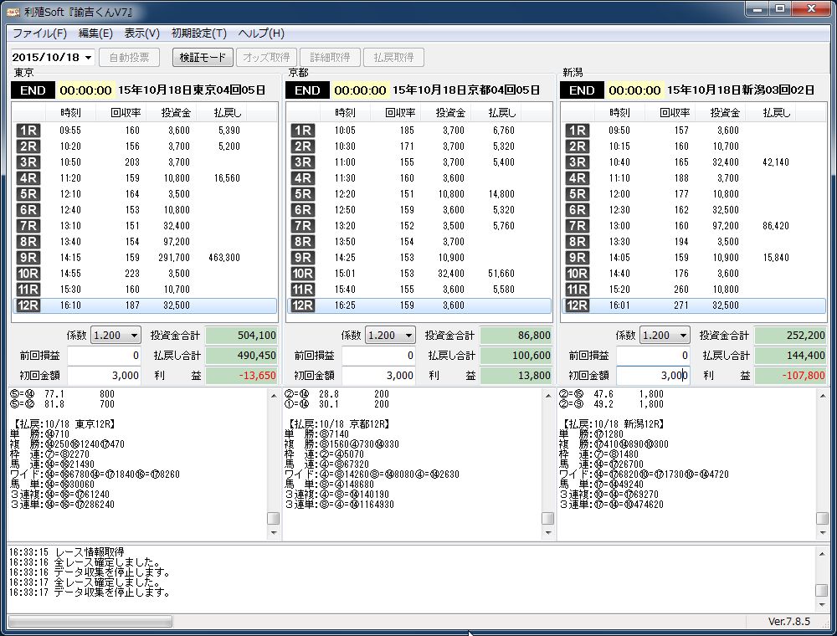This screenshot has width=837, height=636.
Task: Toggle the 検証モード button
Action: [x=202, y=57]
